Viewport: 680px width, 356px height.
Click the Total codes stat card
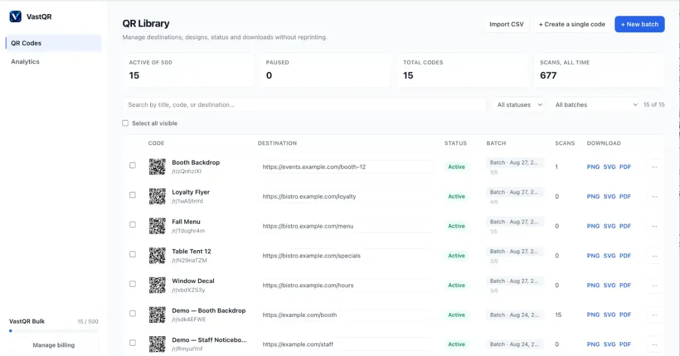click(x=462, y=70)
